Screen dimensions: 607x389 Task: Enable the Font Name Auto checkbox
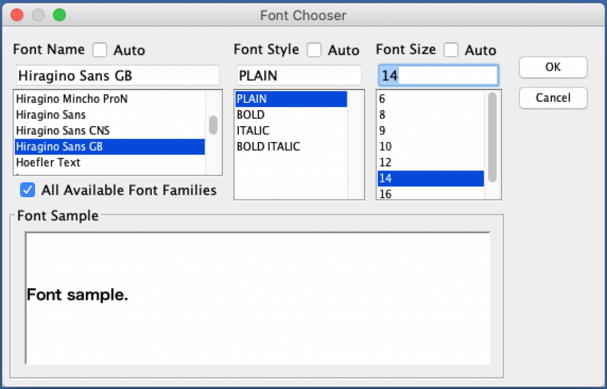pos(100,50)
